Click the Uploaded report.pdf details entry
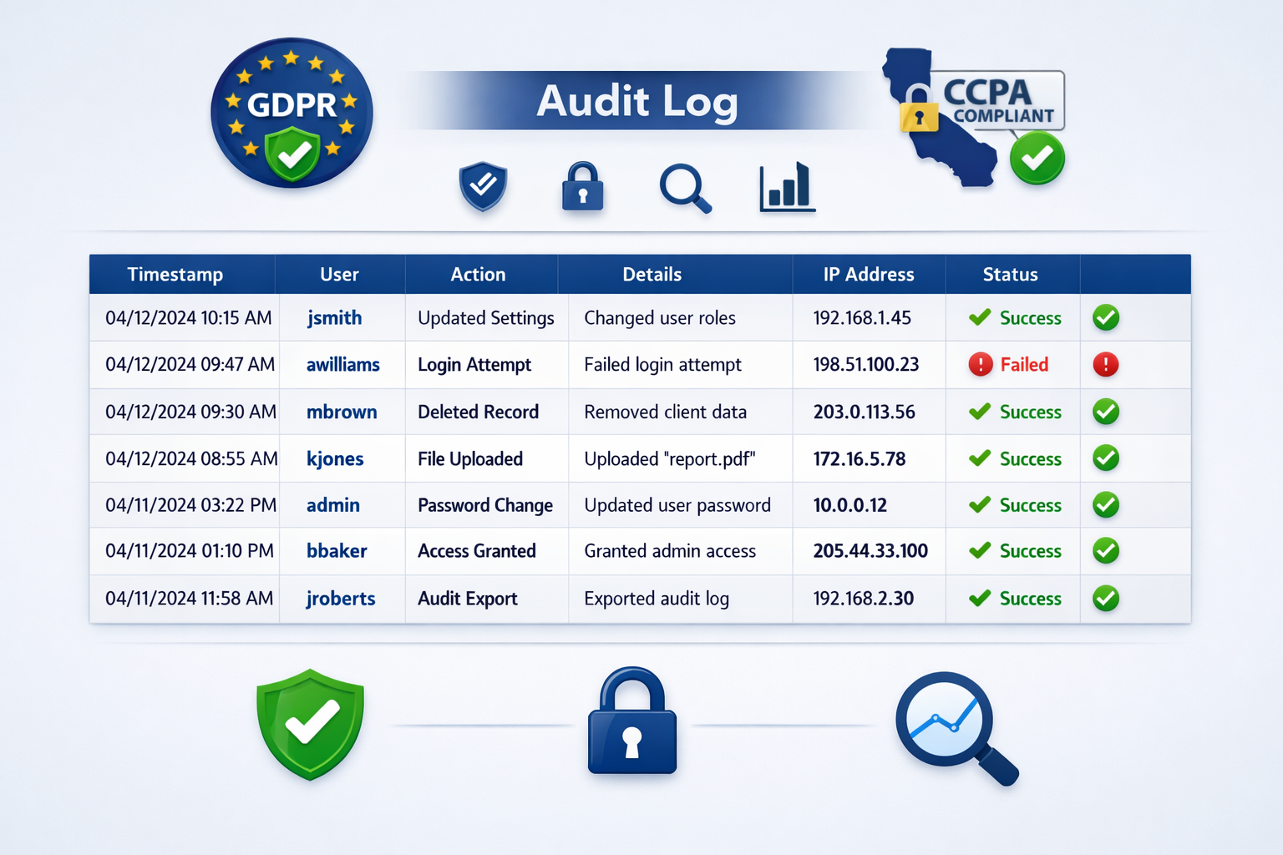The width and height of the screenshot is (1283, 855). [x=670, y=458]
